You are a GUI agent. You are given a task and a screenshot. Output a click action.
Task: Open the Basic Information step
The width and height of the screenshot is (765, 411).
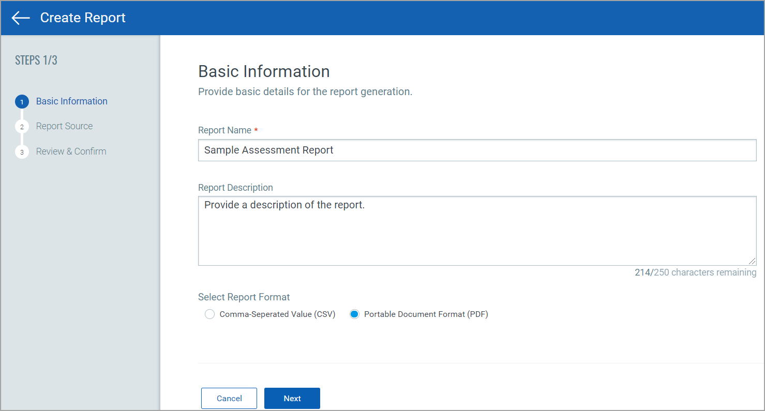[x=72, y=101]
